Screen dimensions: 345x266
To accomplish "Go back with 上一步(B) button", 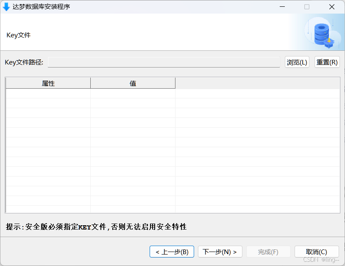I will coord(172,252).
